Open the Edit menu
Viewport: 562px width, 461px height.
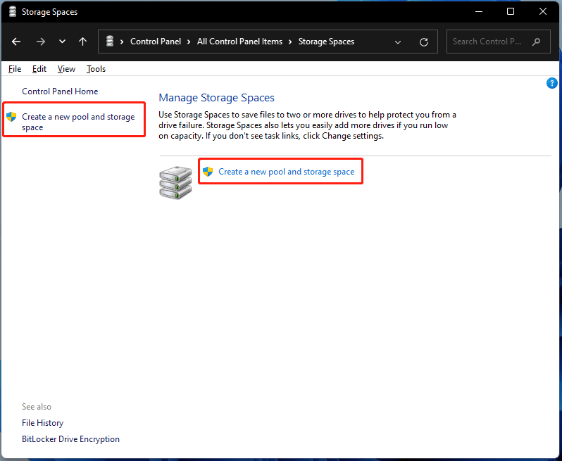pos(39,69)
